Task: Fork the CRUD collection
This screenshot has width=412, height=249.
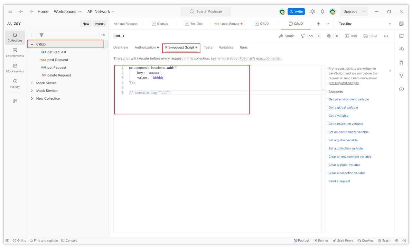Action: (307, 36)
